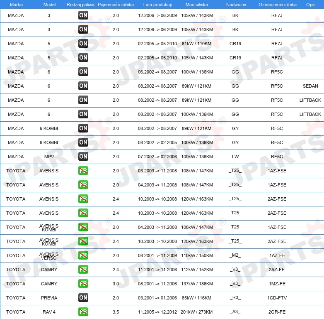Click production years 08.2002 -> 02.2005
This screenshot has height=319, width=324.
[x=157, y=142]
